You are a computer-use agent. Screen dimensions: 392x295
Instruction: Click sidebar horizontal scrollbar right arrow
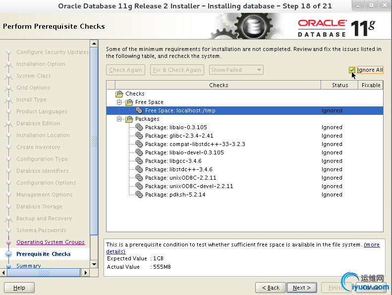[x=86, y=273]
